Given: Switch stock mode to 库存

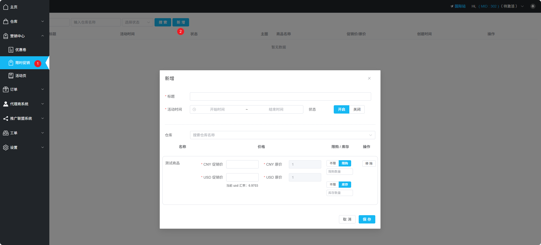Looking at the screenshot, I should (x=345, y=184).
